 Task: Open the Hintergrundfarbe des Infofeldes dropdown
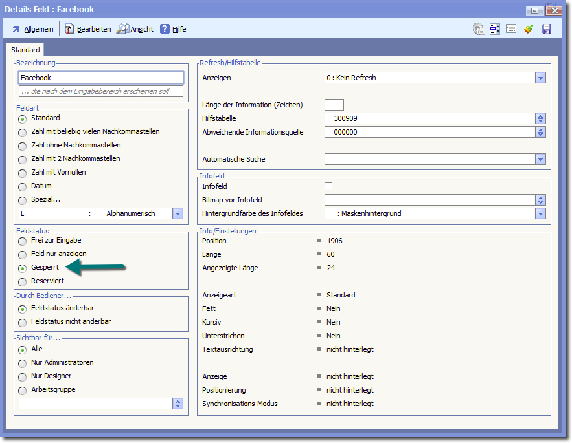click(x=540, y=213)
